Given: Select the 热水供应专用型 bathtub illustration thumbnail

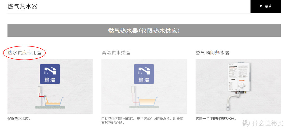Looking at the screenshot, I should click(x=50, y=86).
